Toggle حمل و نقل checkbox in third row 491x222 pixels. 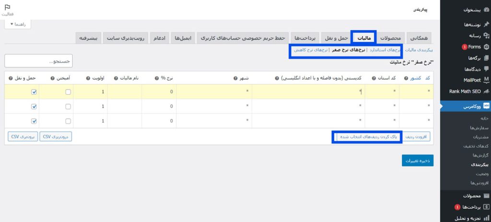point(34,121)
